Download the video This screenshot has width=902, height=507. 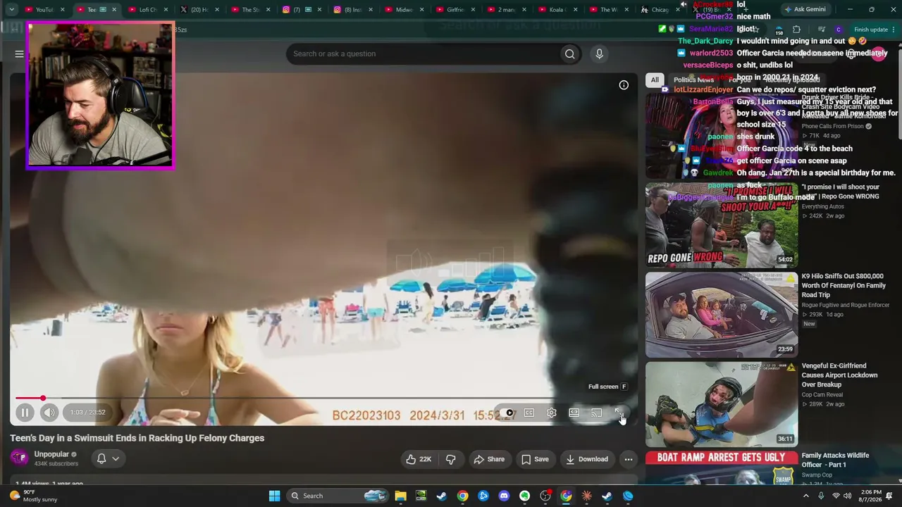pyautogui.click(x=586, y=459)
